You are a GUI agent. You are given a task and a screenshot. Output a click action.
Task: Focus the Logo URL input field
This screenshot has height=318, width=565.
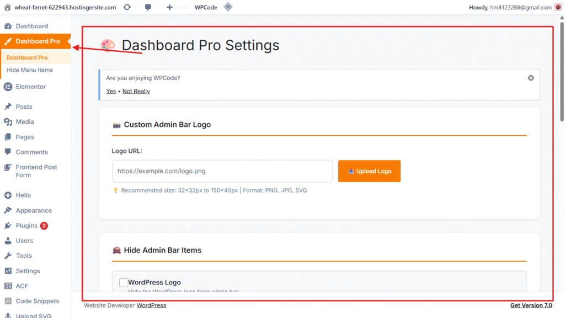click(x=222, y=171)
